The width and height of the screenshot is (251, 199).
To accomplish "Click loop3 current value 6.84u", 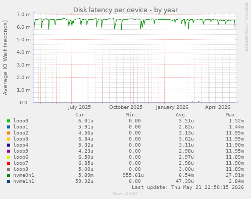I will point(86,139).
